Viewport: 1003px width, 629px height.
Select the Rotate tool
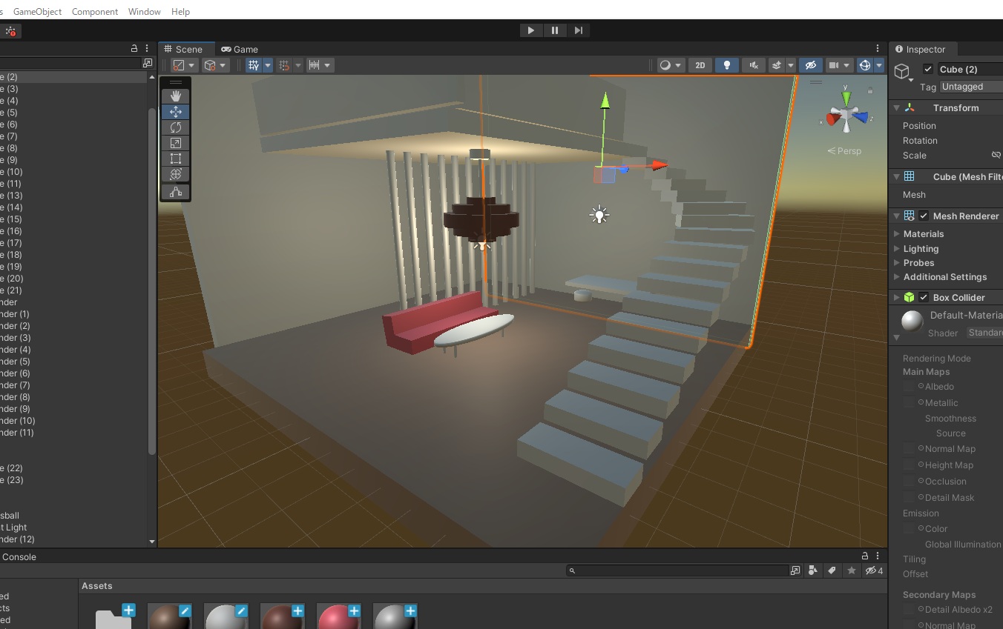[x=176, y=127]
